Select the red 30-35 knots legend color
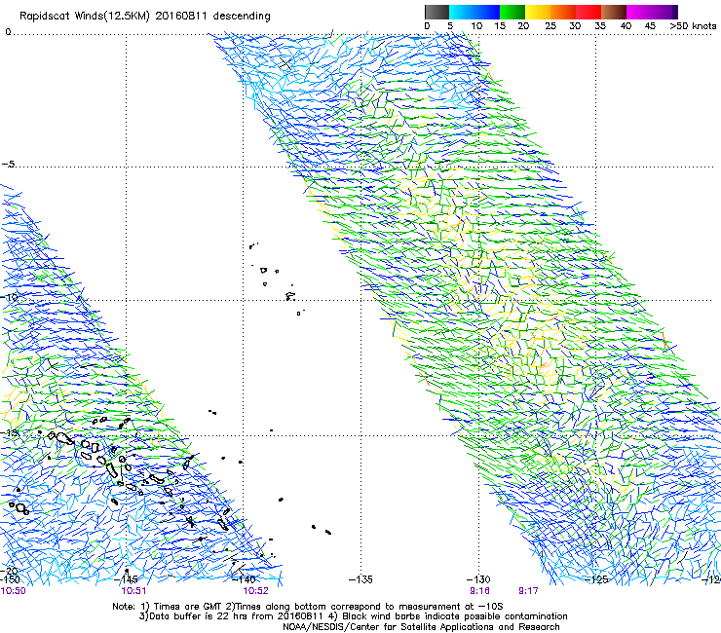Screen dimensions: 721x633 click(588, 12)
